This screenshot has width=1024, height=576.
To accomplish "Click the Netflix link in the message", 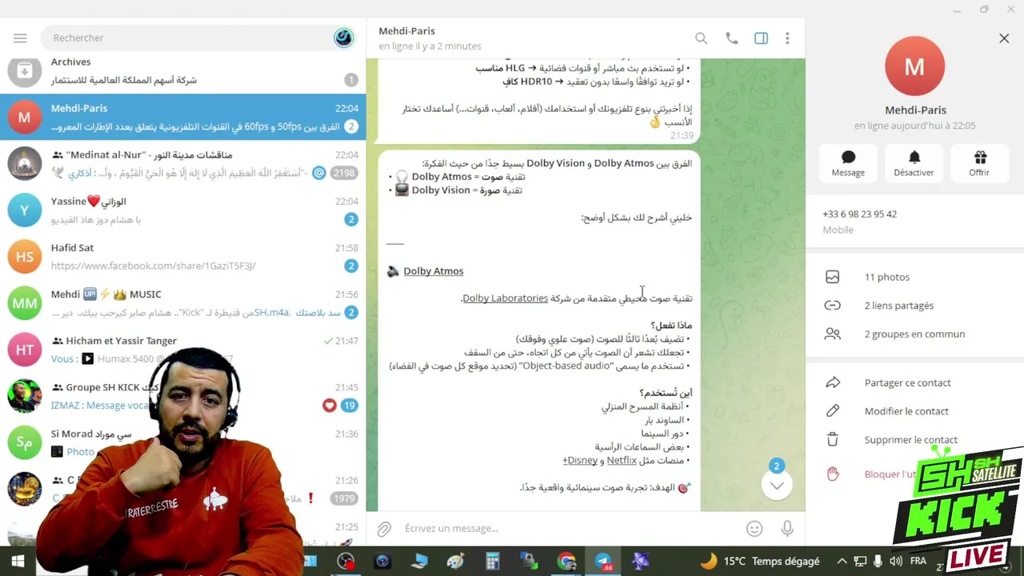I will [x=622, y=461].
